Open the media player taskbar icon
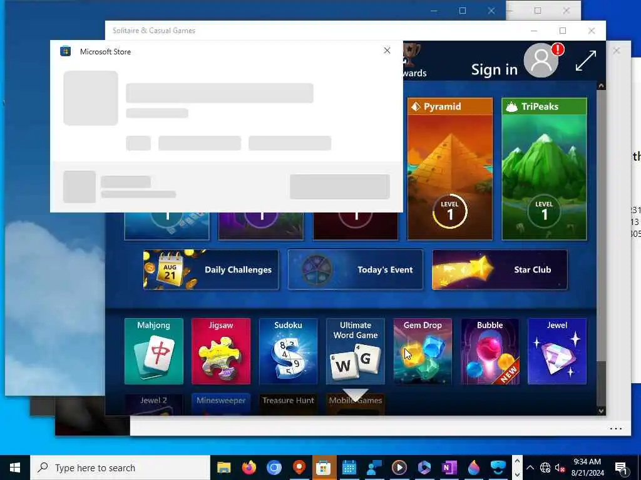The width and height of the screenshot is (641, 480). 399,467
